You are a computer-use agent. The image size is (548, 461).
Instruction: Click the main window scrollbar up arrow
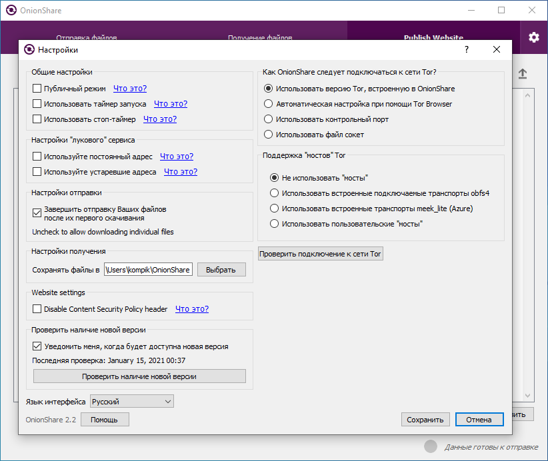(x=528, y=95)
